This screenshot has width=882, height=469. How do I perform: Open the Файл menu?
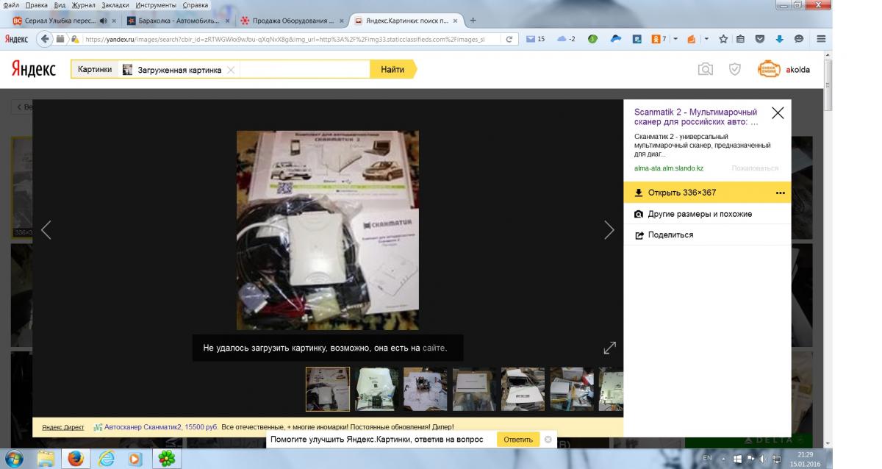[x=12, y=5]
